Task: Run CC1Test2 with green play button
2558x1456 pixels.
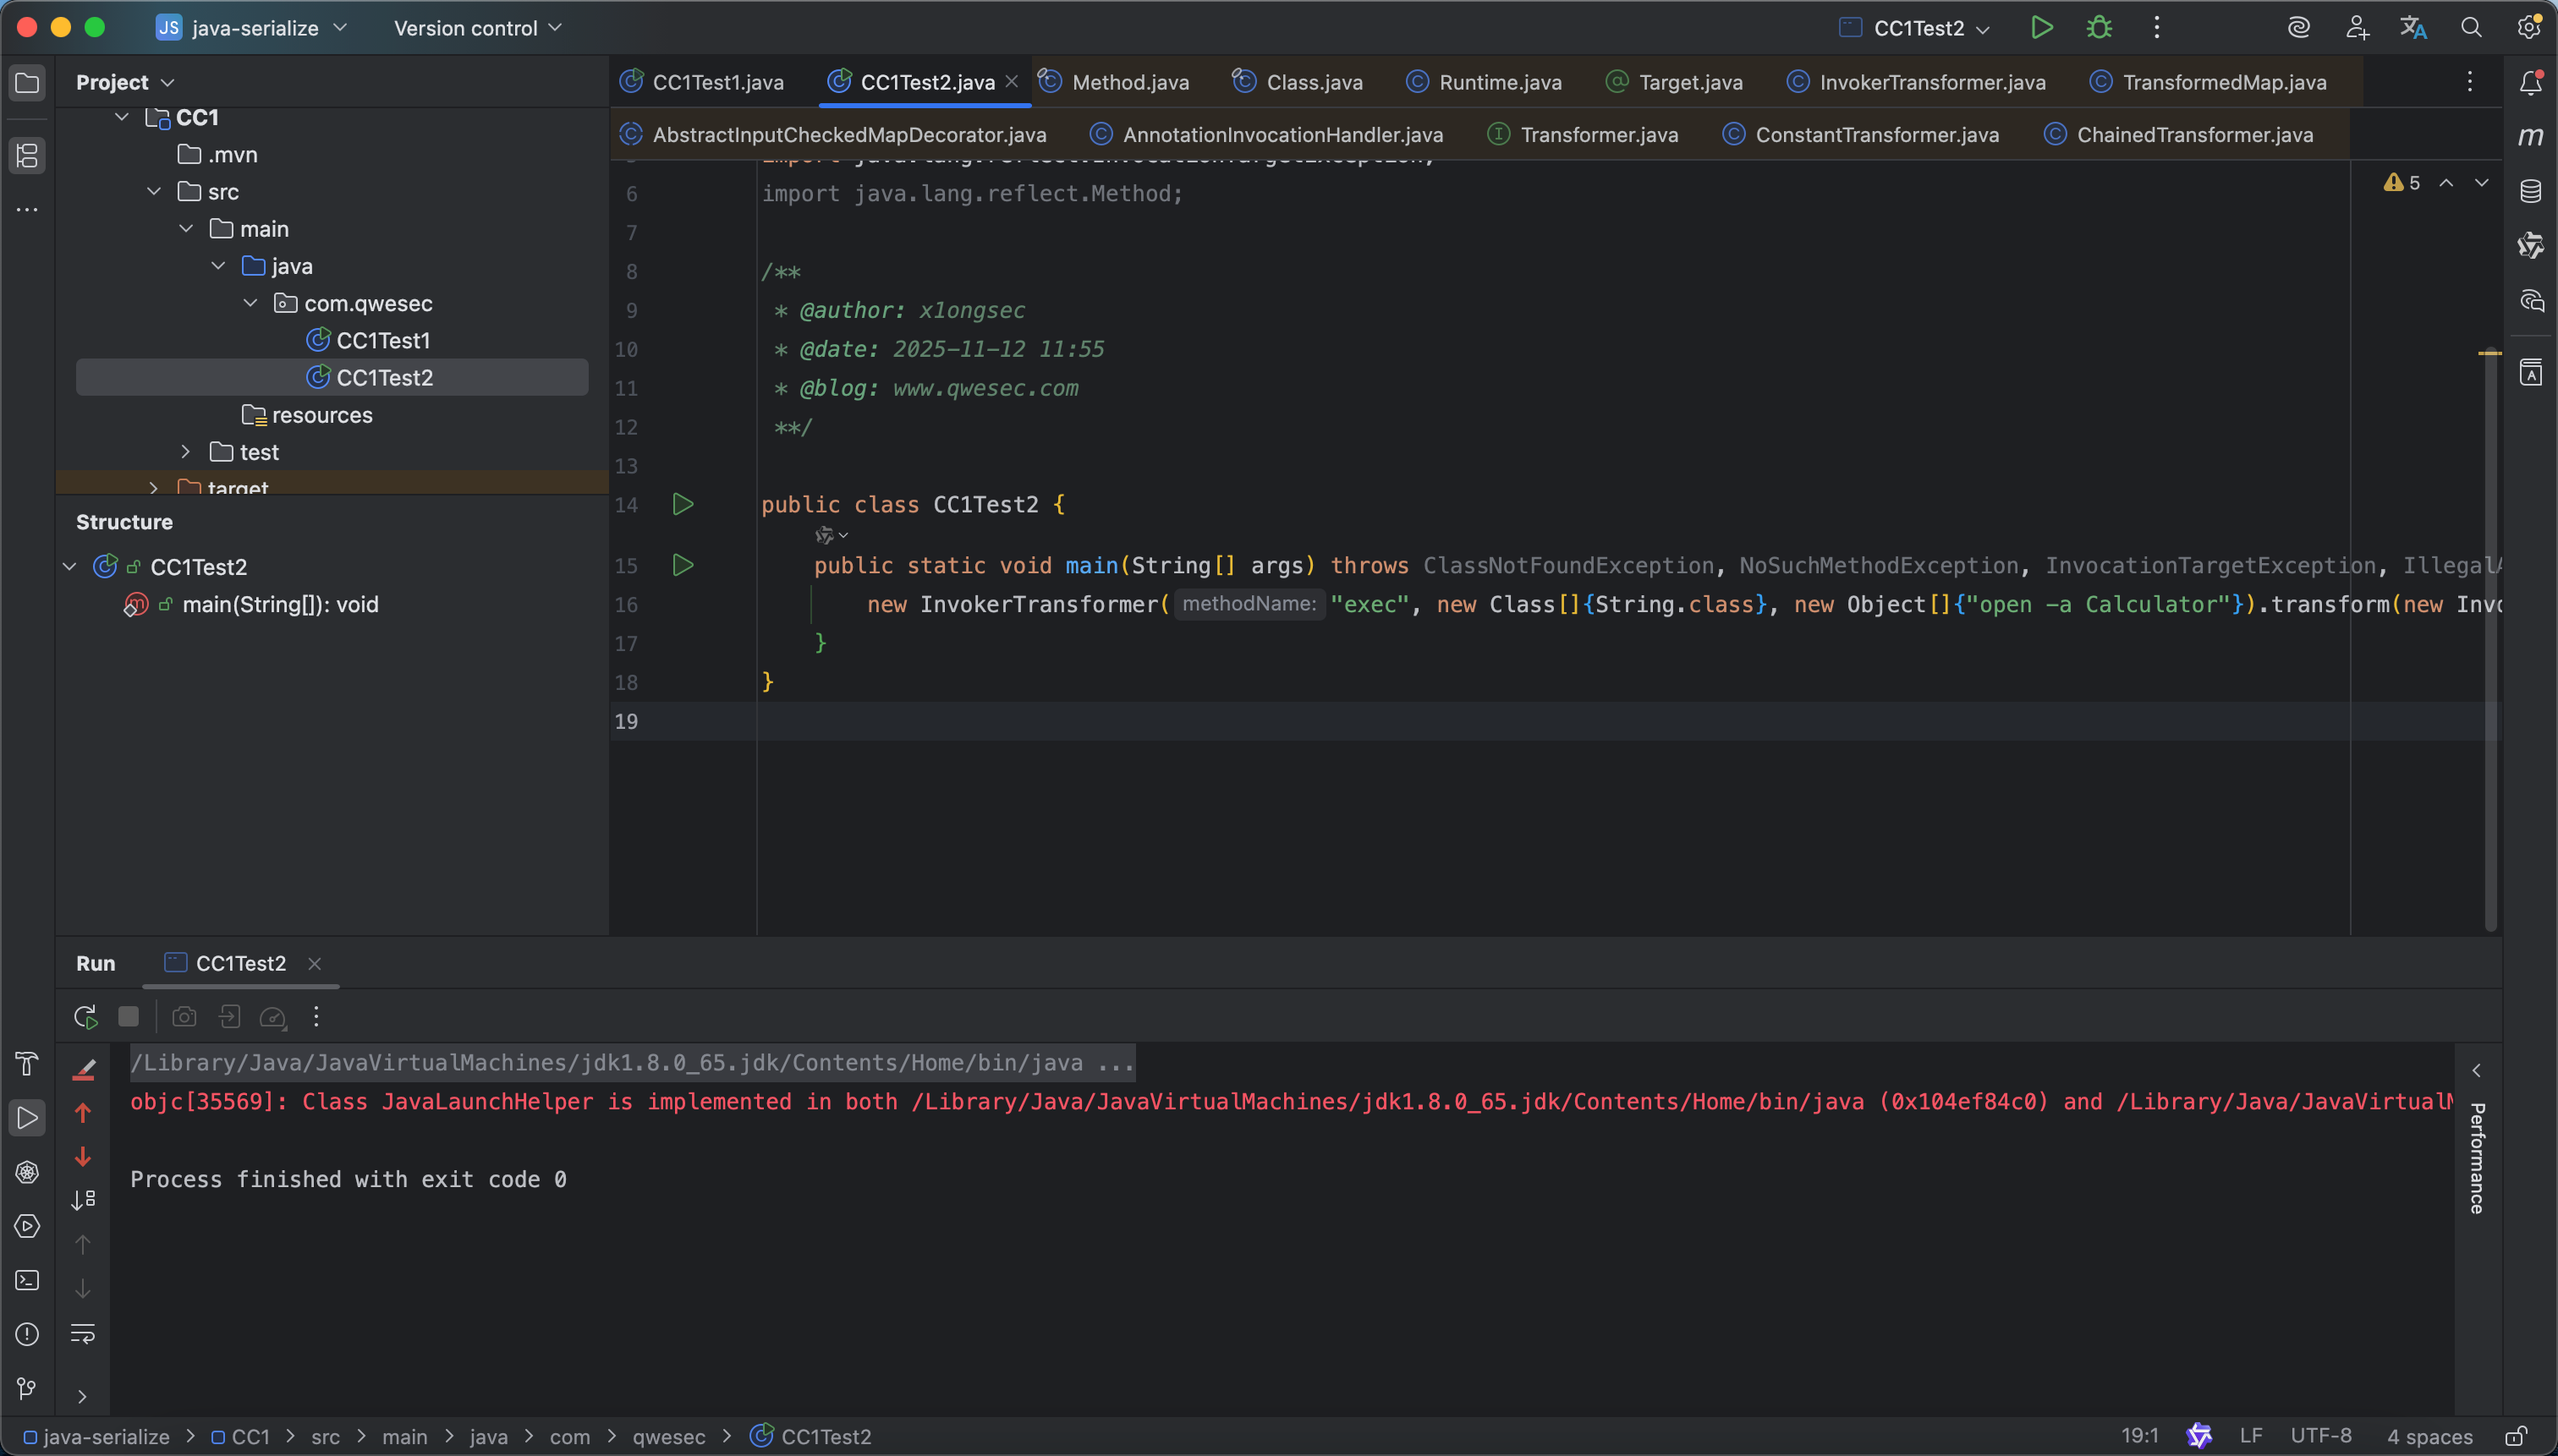Action: tap(2042, 28)
